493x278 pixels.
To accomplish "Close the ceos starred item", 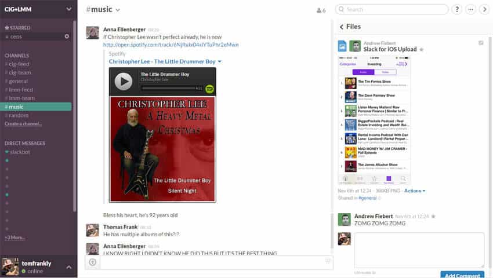I will coord(67,36).
